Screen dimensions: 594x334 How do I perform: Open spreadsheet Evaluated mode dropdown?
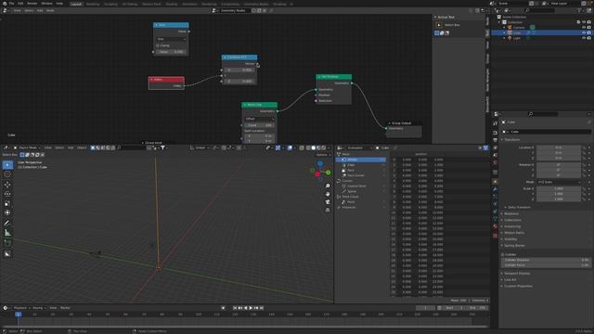360,148
